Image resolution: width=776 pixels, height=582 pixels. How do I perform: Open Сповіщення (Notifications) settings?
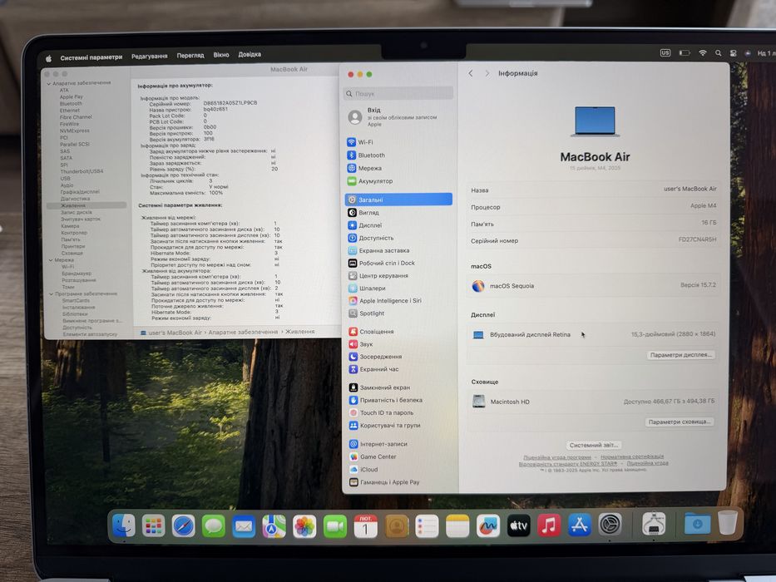pos(371,332)
